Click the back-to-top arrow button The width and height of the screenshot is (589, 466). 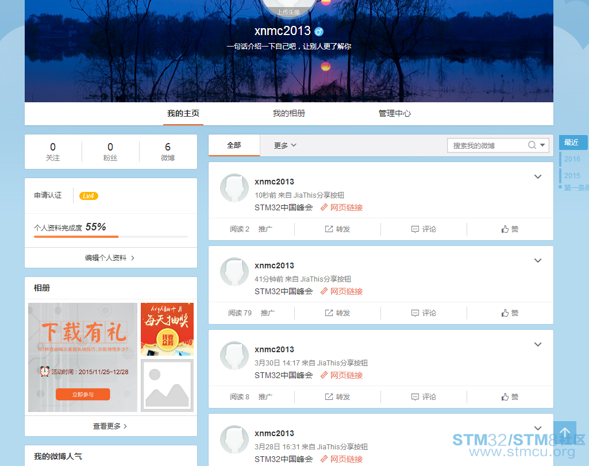click(565, 433)
